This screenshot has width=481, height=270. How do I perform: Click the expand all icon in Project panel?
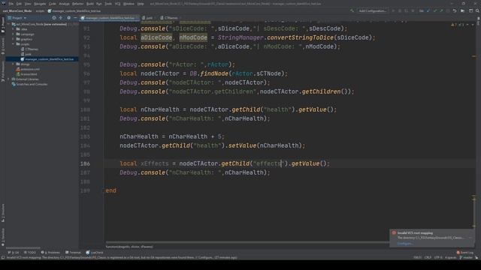pos(61,18)
